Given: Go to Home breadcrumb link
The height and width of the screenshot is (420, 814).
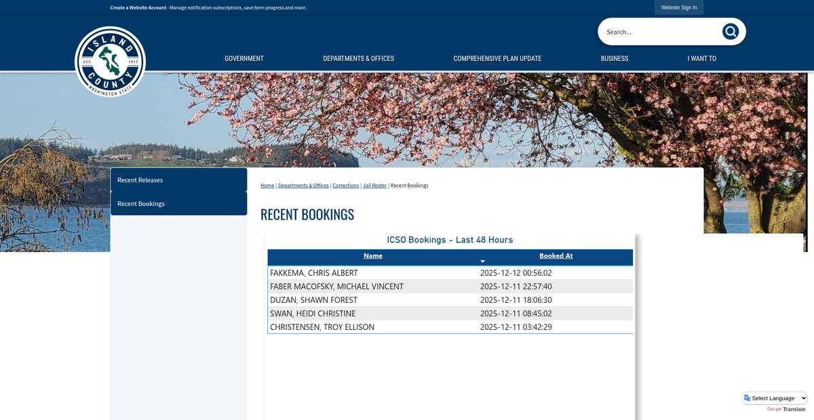Looking at the screenshot, I should coord(267,186).
